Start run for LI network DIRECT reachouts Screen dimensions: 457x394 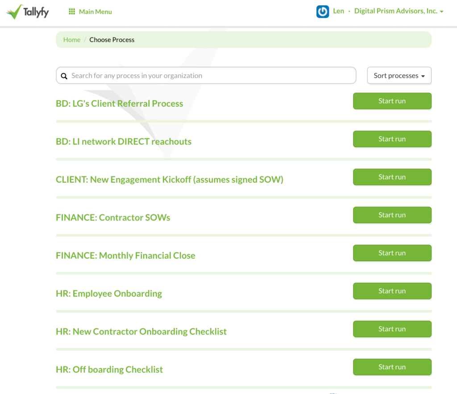(392, 139)
